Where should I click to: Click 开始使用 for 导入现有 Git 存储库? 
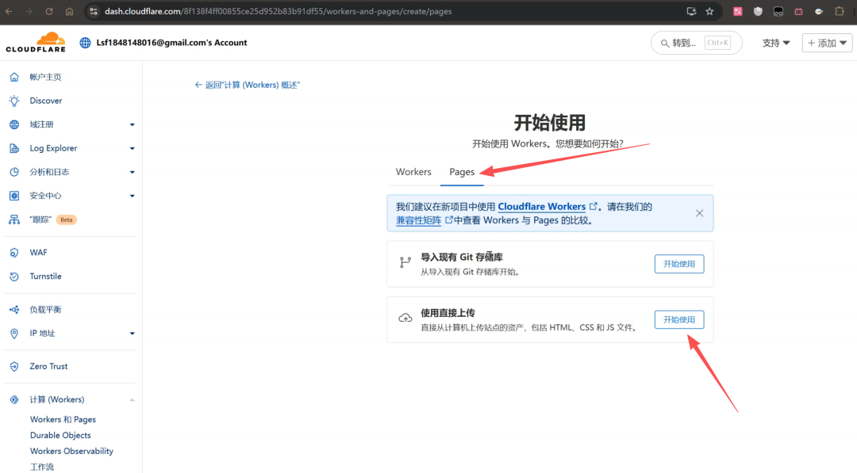tap(679, 264)
